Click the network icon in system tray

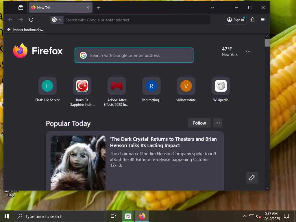coord(252,216)
